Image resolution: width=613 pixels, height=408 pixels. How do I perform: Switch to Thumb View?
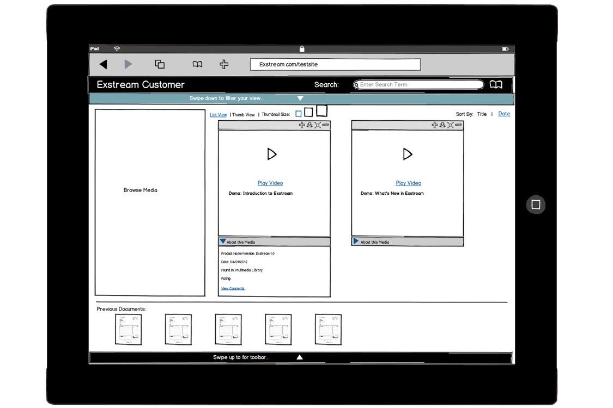[243, 115]
